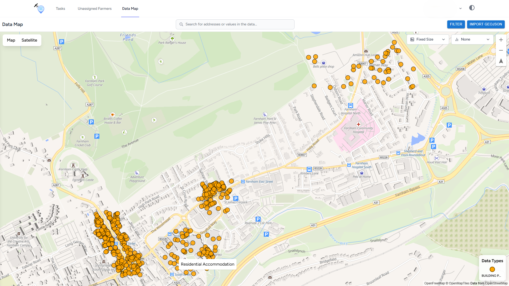Open the Tasks tab
This screenshot has height=286, width=509.
coord(60,8)
